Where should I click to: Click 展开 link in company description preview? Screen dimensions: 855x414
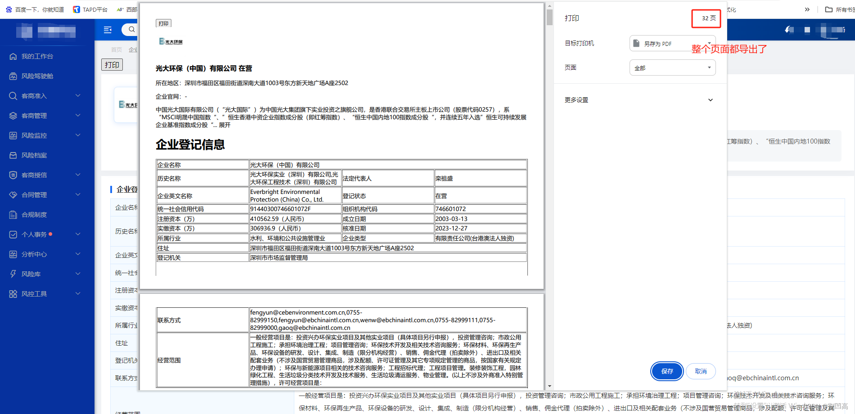click(x=225, y=125)
